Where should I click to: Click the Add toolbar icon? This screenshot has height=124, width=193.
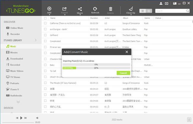[49, 9]
